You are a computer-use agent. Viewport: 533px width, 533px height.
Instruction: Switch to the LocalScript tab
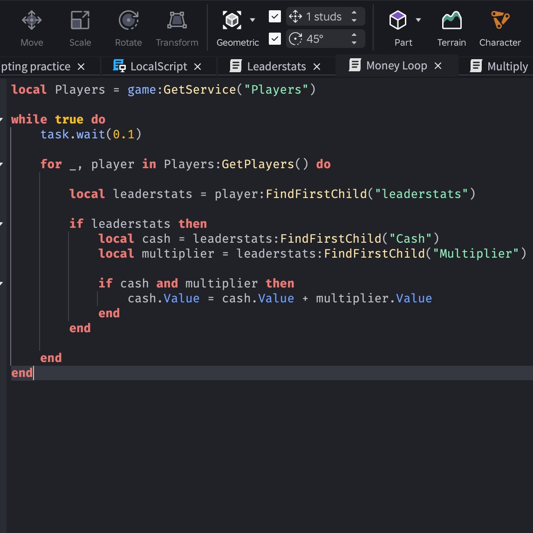tap(158, 66)
